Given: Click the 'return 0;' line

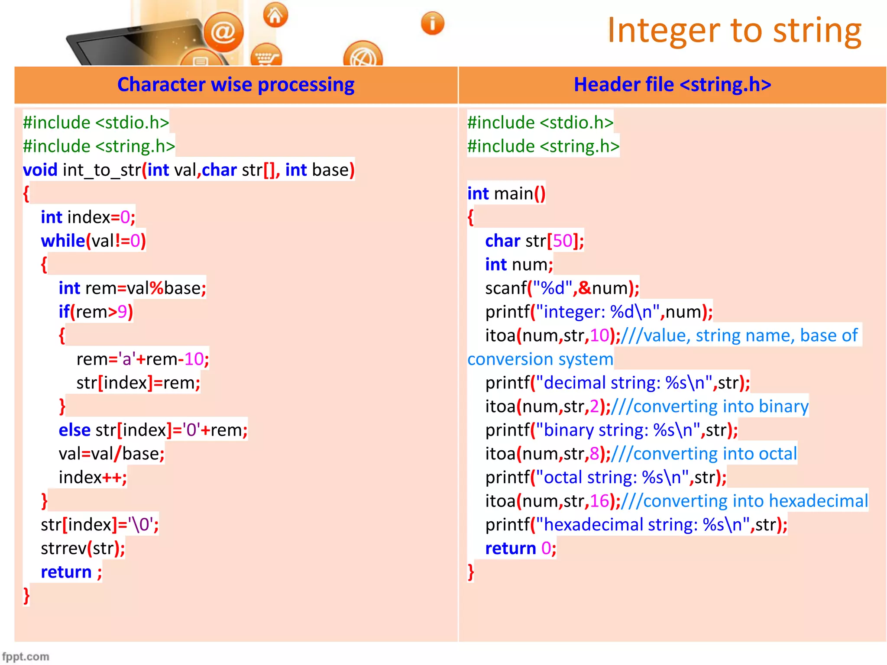Looking at the screenshot, I should coord(521,548).
